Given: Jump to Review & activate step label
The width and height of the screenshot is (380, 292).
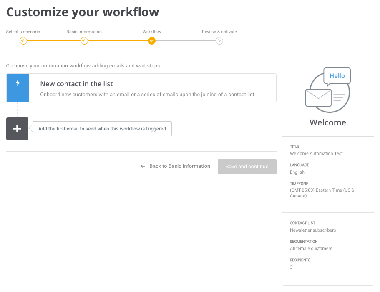Looking at the screenshot, I should [219, 32].
